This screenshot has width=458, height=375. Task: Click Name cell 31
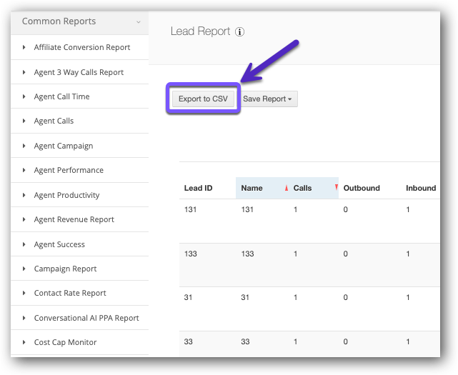click(245, 297)
